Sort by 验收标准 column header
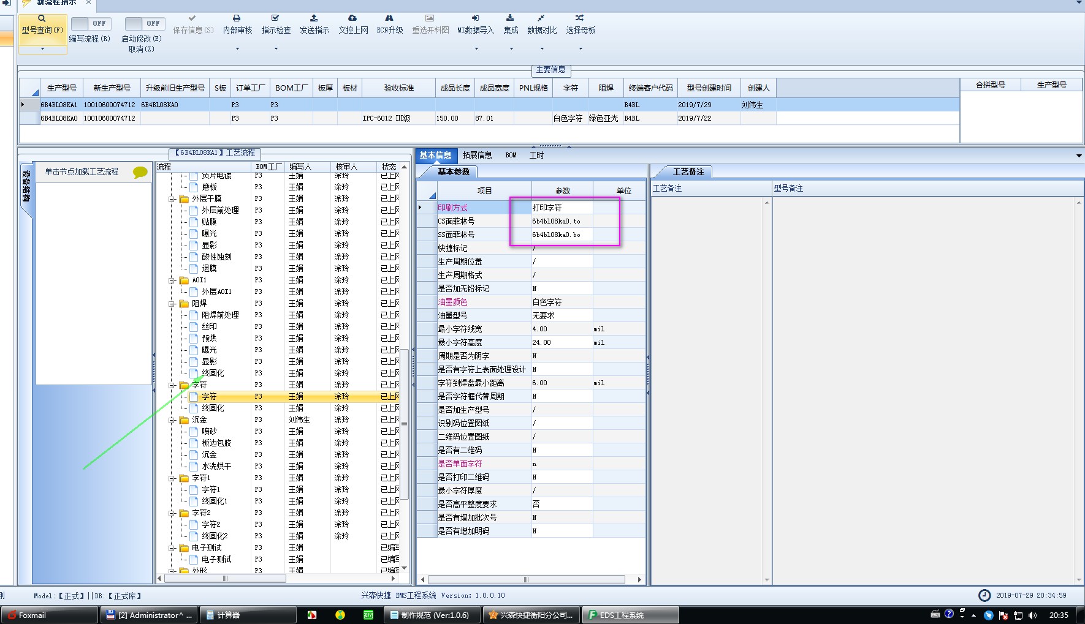1085x624 pixels. (399, 88)
